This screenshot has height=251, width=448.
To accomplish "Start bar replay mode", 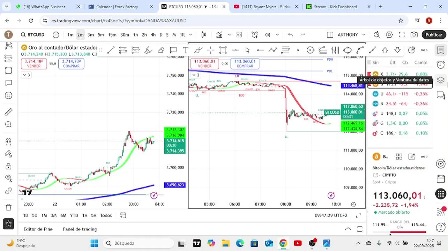I will tap(268, 35).
